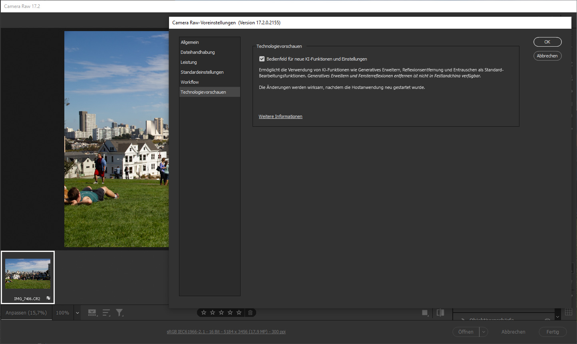Confirm the preferences dialog with OK

547,42
